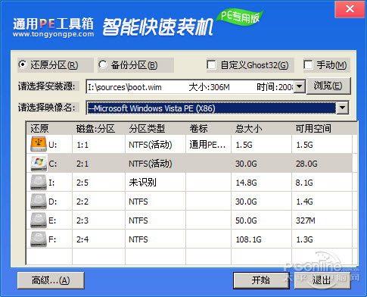Select the D: partition disk icon
Image resolution: width=367 pixels, height=297 pixels.
[x=39, y=202]
